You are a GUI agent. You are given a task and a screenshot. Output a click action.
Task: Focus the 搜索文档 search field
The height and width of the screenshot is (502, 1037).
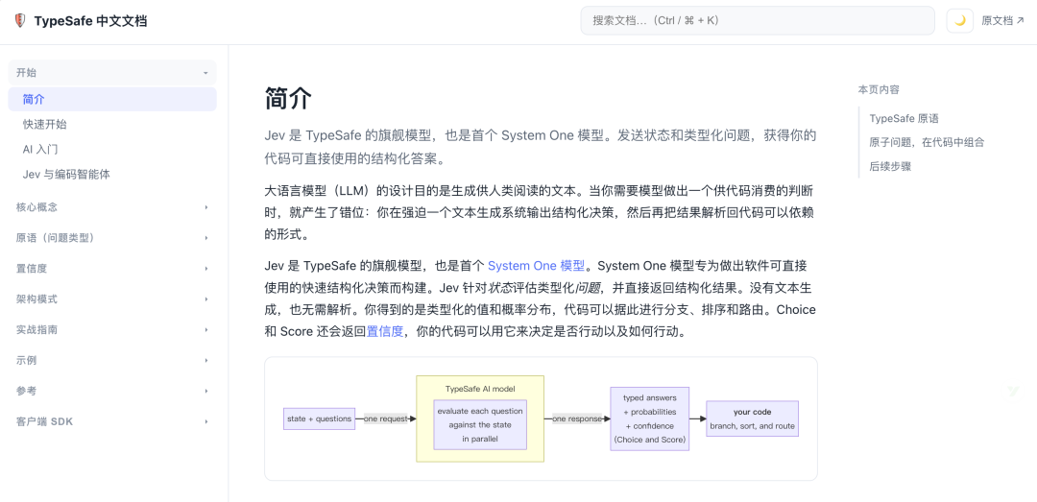pyautogui.click(x=758, y=20)
